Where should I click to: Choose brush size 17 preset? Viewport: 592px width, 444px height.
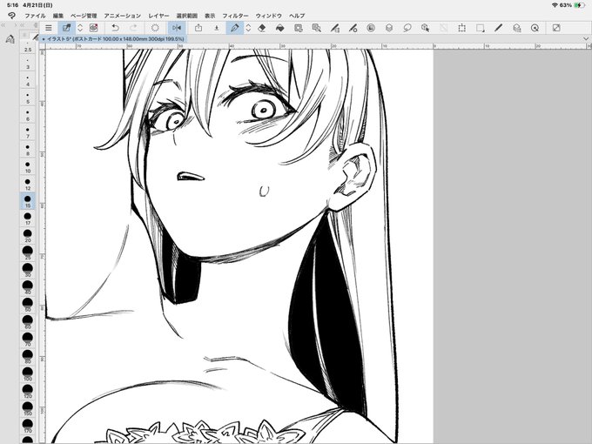point(28,219)
